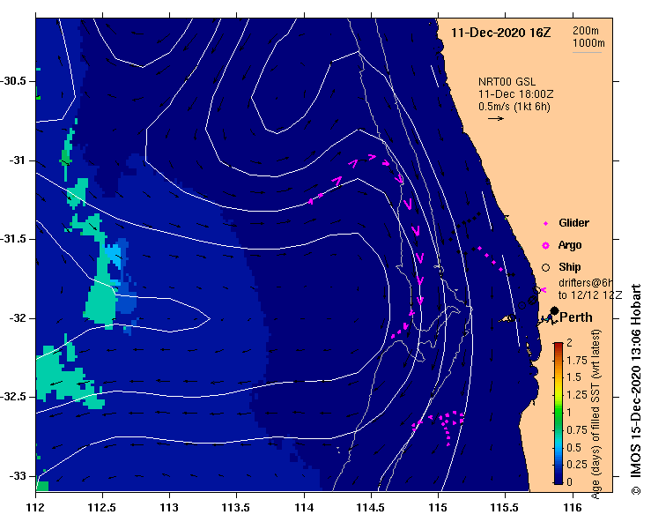
Task: Click the longitude axis label '112.5'
Action: 102,507
